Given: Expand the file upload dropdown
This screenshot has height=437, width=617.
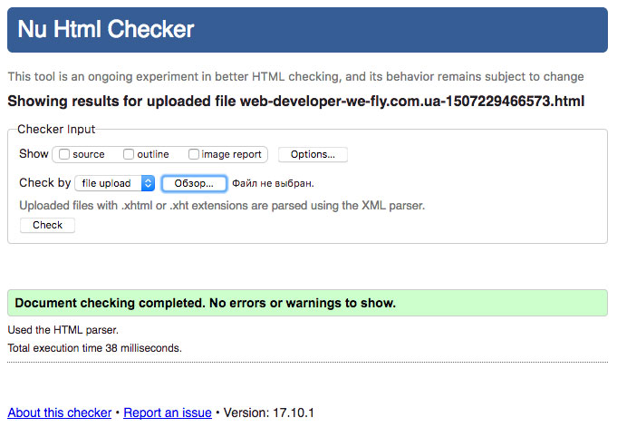Looking at the screenshot, I should (114, 183).
